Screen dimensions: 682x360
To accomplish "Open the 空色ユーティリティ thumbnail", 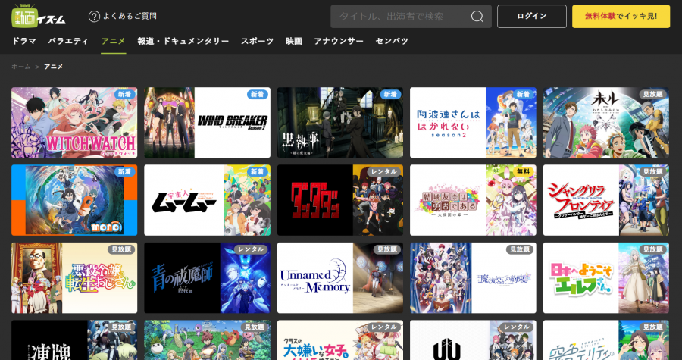I will [606, 340].
